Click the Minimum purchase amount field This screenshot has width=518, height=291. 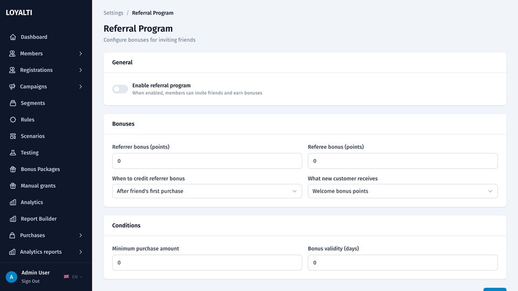(207, 262)
